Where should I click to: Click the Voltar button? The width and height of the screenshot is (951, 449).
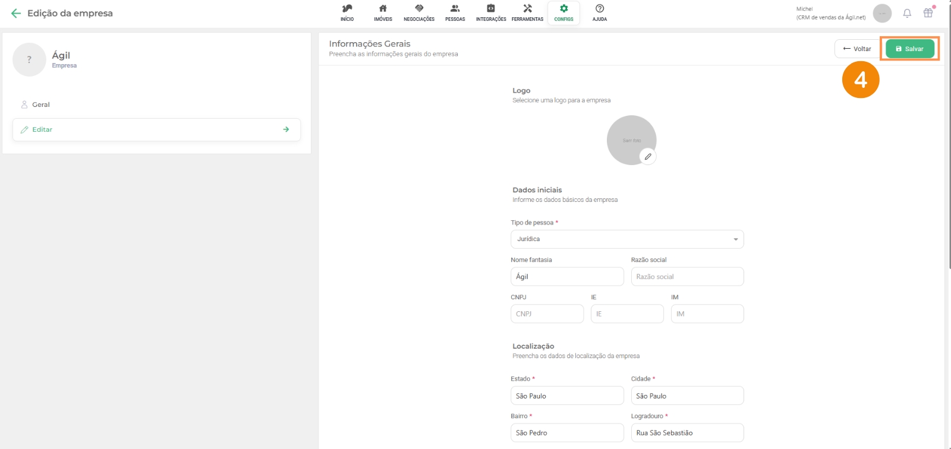coord(856,49)
